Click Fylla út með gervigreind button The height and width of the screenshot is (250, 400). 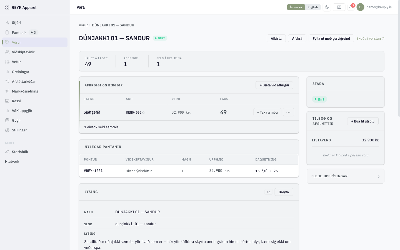coord(331,38)
